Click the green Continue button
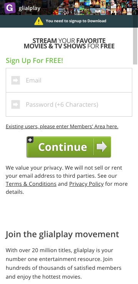138x284 pixels. pyautogui.click(x=69, y=147)
